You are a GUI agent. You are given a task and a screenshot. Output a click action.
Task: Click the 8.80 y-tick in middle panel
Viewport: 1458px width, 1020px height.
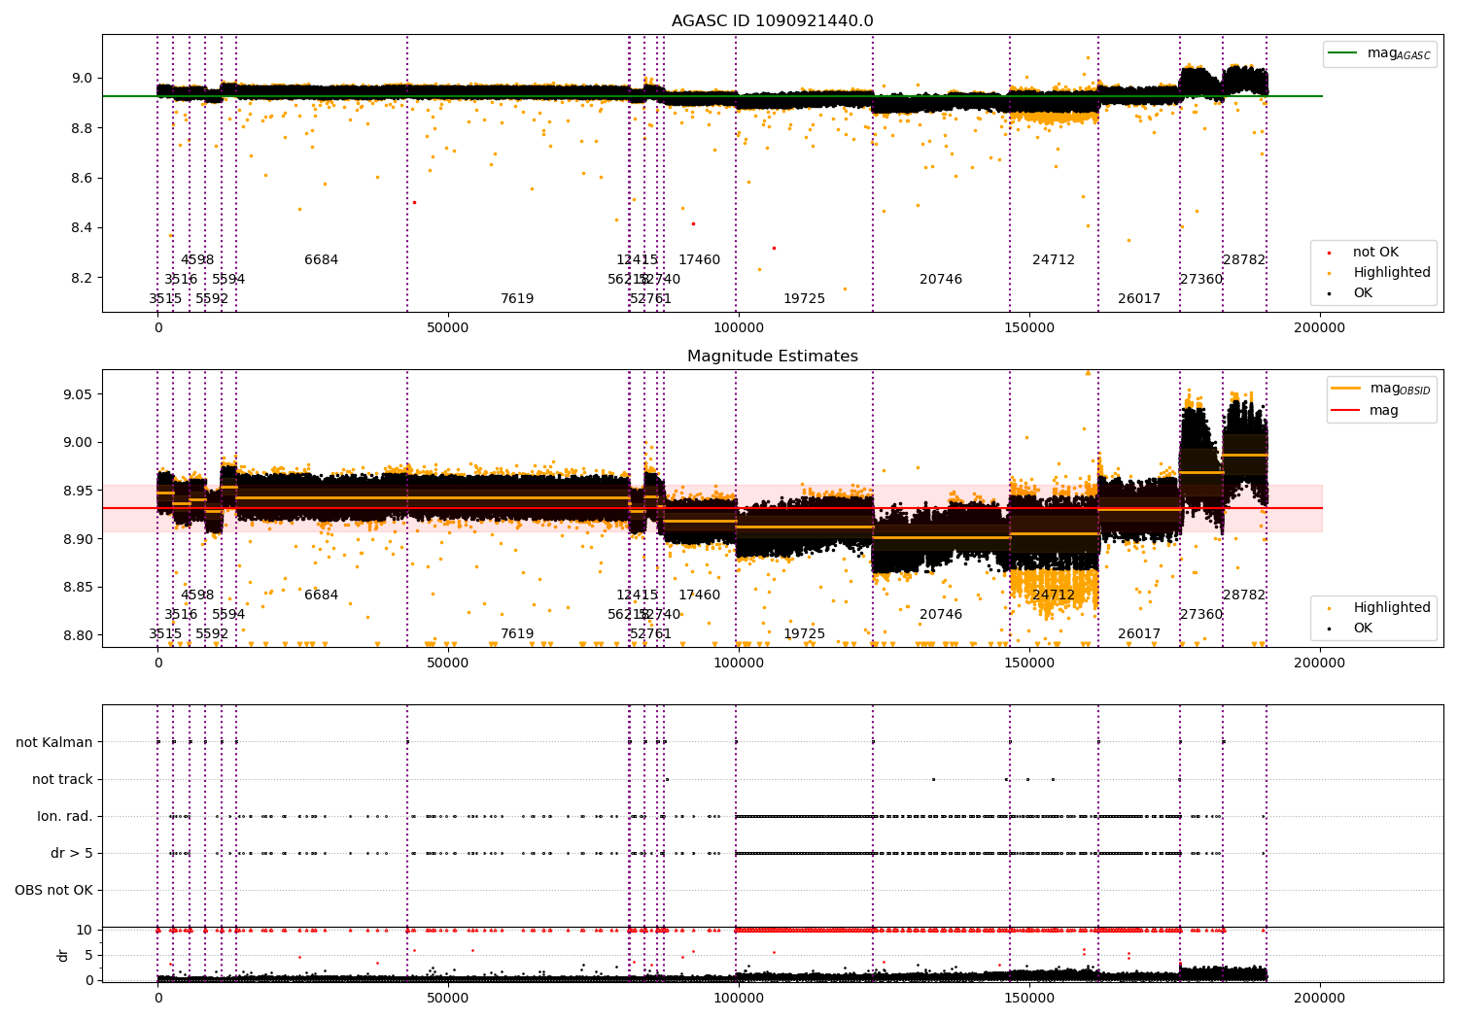[77, 636]
